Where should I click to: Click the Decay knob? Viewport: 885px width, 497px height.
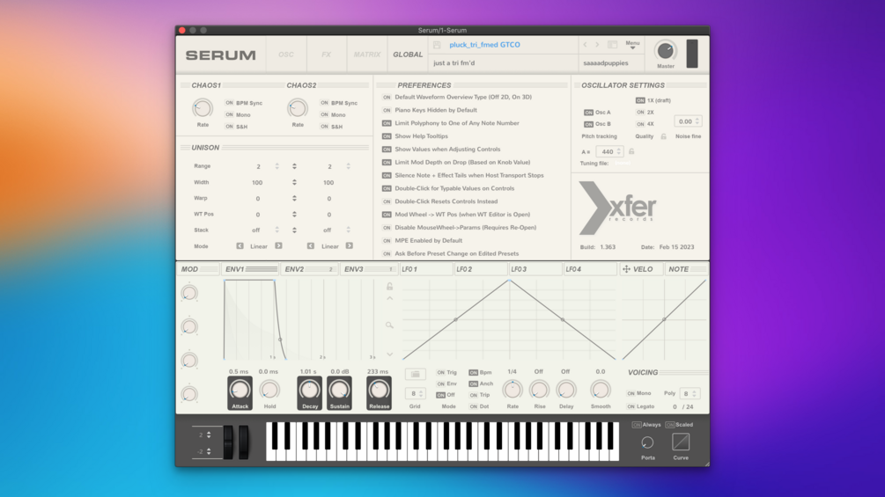309,390
